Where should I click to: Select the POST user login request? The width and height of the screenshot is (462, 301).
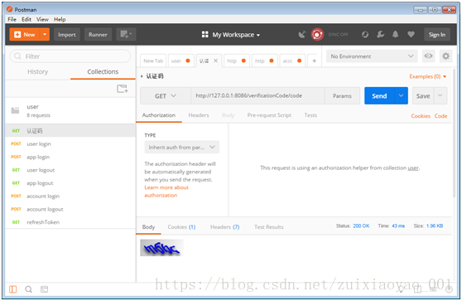point(70,143)
